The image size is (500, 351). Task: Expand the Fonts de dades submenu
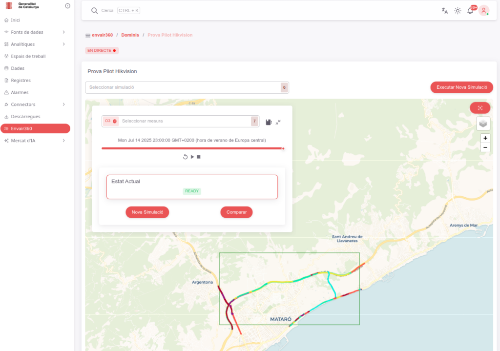(x=35, y=32)
